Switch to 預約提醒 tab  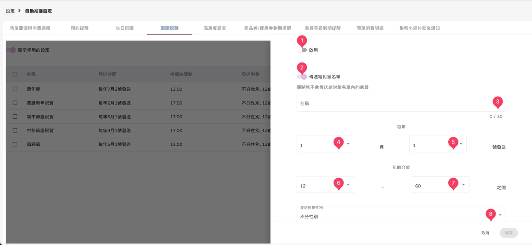click(x=80, y=28)
